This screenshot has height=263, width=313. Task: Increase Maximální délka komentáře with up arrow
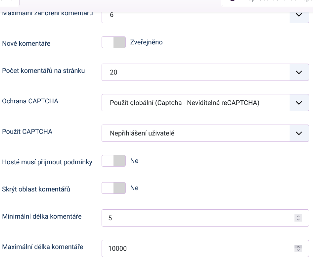(x=298, y=246)
